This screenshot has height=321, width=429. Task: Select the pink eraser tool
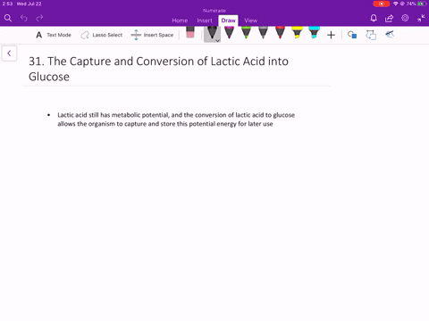pos(190,32)
